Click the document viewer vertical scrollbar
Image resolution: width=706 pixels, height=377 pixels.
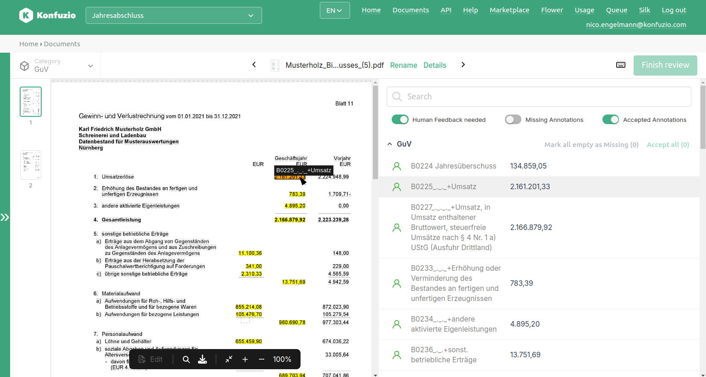tap(375, 133)
